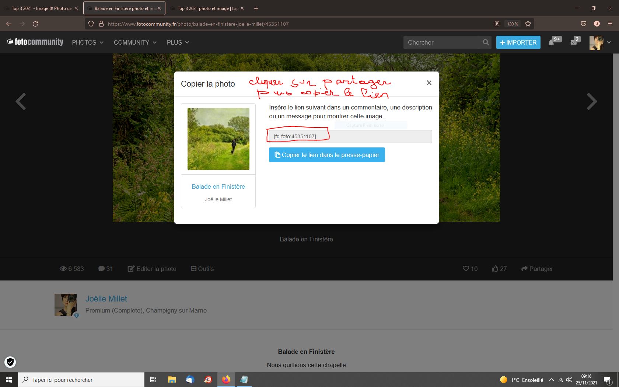Click the photo thumbnail in the dialog
The image size is (619, 387).
(218, 139)
